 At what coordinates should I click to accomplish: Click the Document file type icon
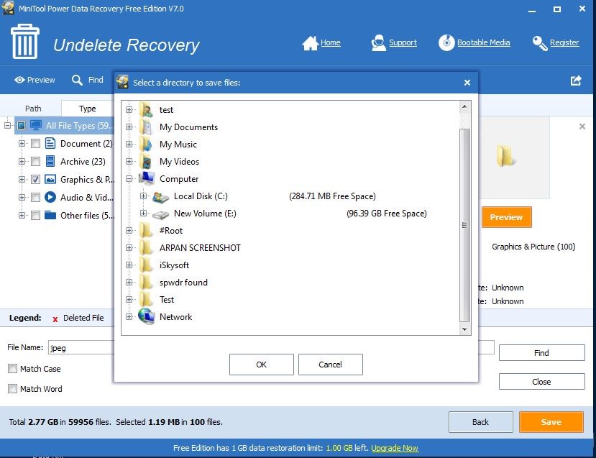pos(50,143)
